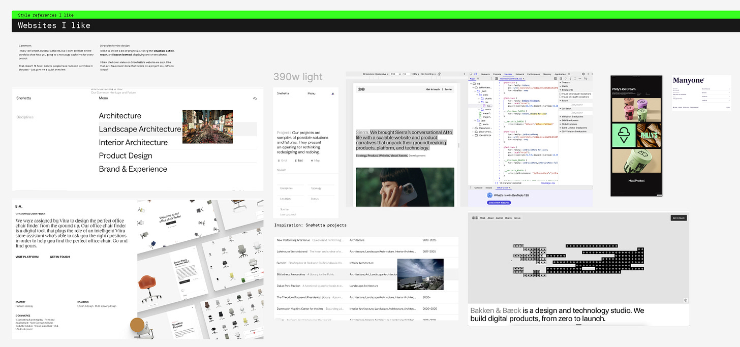Screen dimensions: 740x347
Task: Click the Times Square photo thumbnail
Action: (207, 127)
